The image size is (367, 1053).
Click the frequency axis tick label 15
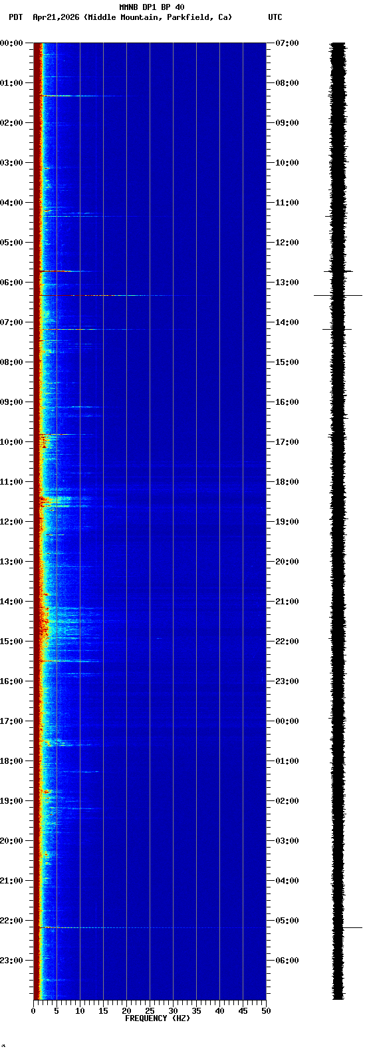pyautogui.click(x=103, y=1011)
